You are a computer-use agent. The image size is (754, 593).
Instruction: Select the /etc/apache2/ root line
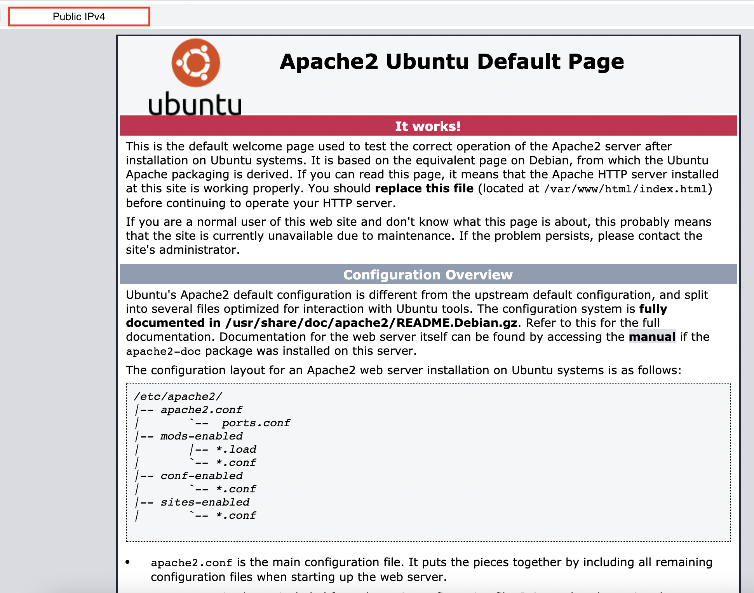178,396
